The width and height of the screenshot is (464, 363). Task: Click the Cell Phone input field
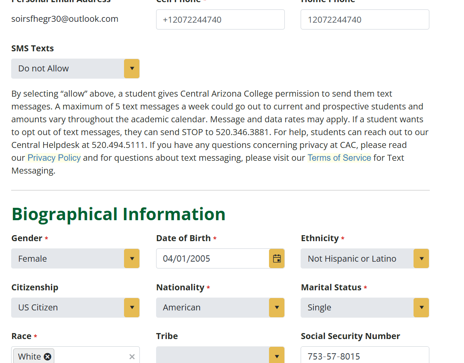pyautogui.click(x=220, y=20)
